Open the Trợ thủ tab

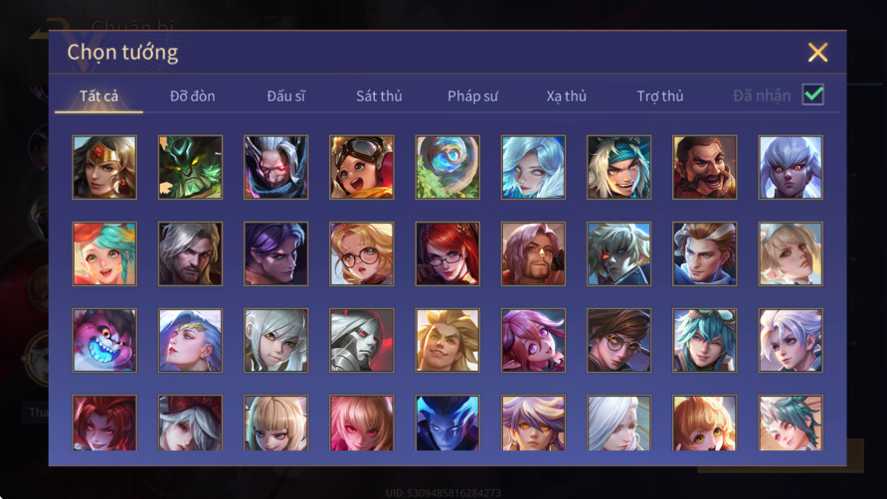coord(660,96)
